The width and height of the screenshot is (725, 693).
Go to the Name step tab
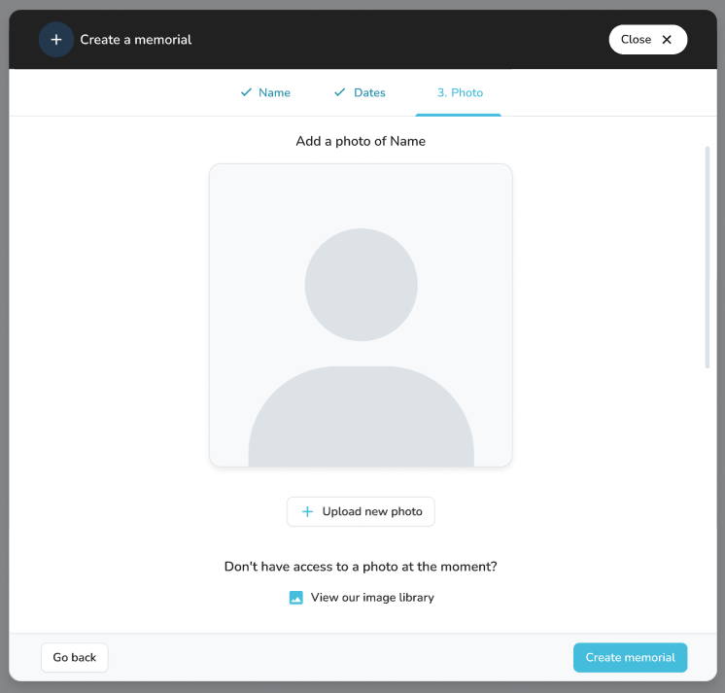[265, 92]
